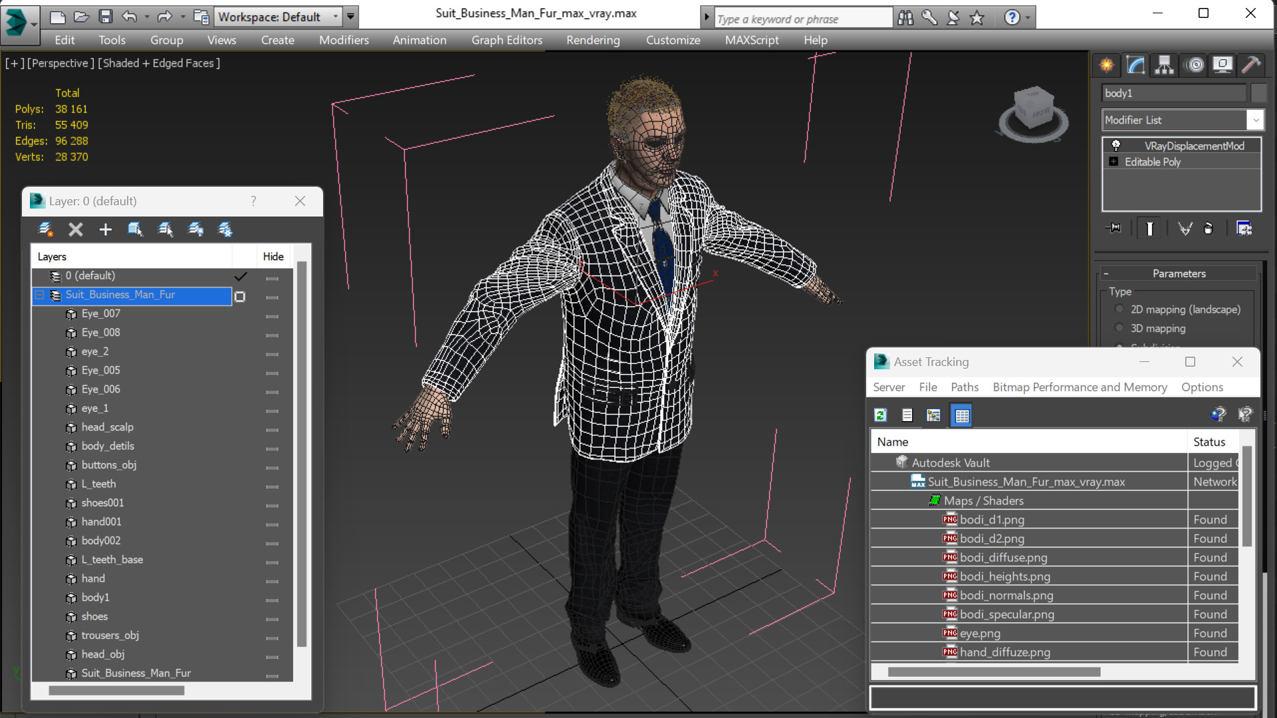
Task: Click the help question mark in Layer dialog
Action: click(253, 201)
